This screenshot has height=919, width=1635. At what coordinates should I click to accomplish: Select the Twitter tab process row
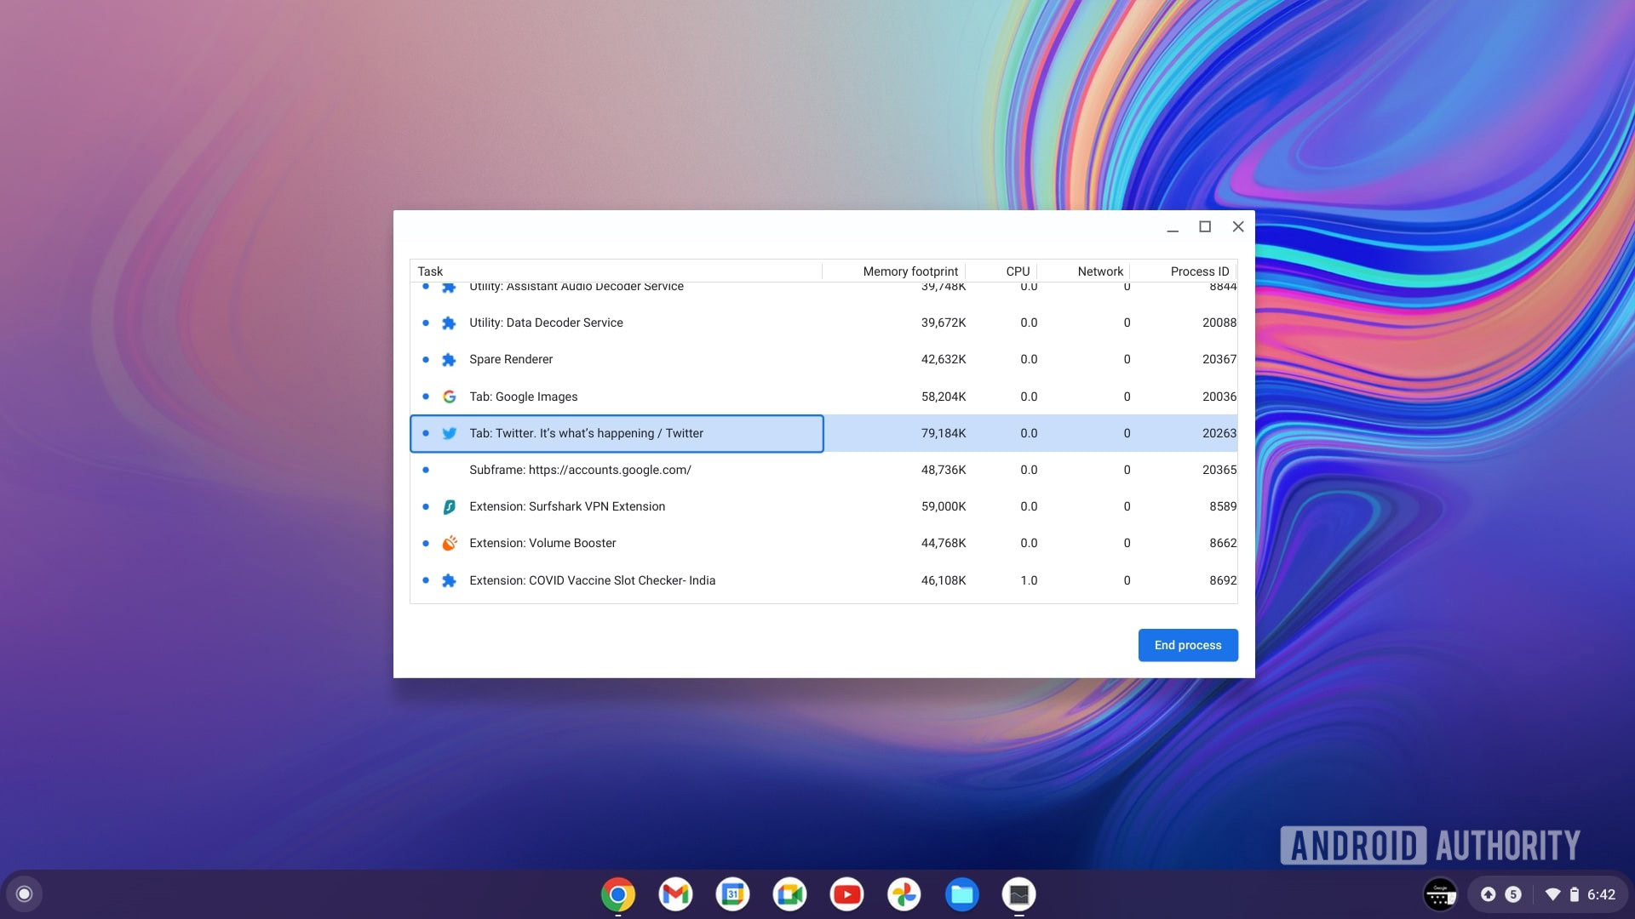(x=617, y=432)
